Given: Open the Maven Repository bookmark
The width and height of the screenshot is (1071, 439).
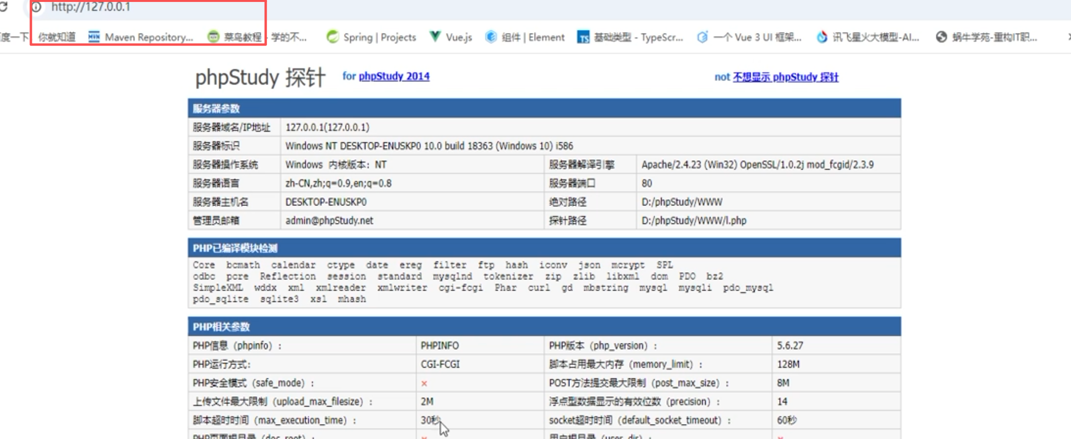Looking at the screenshot, I should pyautogui.click(x=141, y=37).
